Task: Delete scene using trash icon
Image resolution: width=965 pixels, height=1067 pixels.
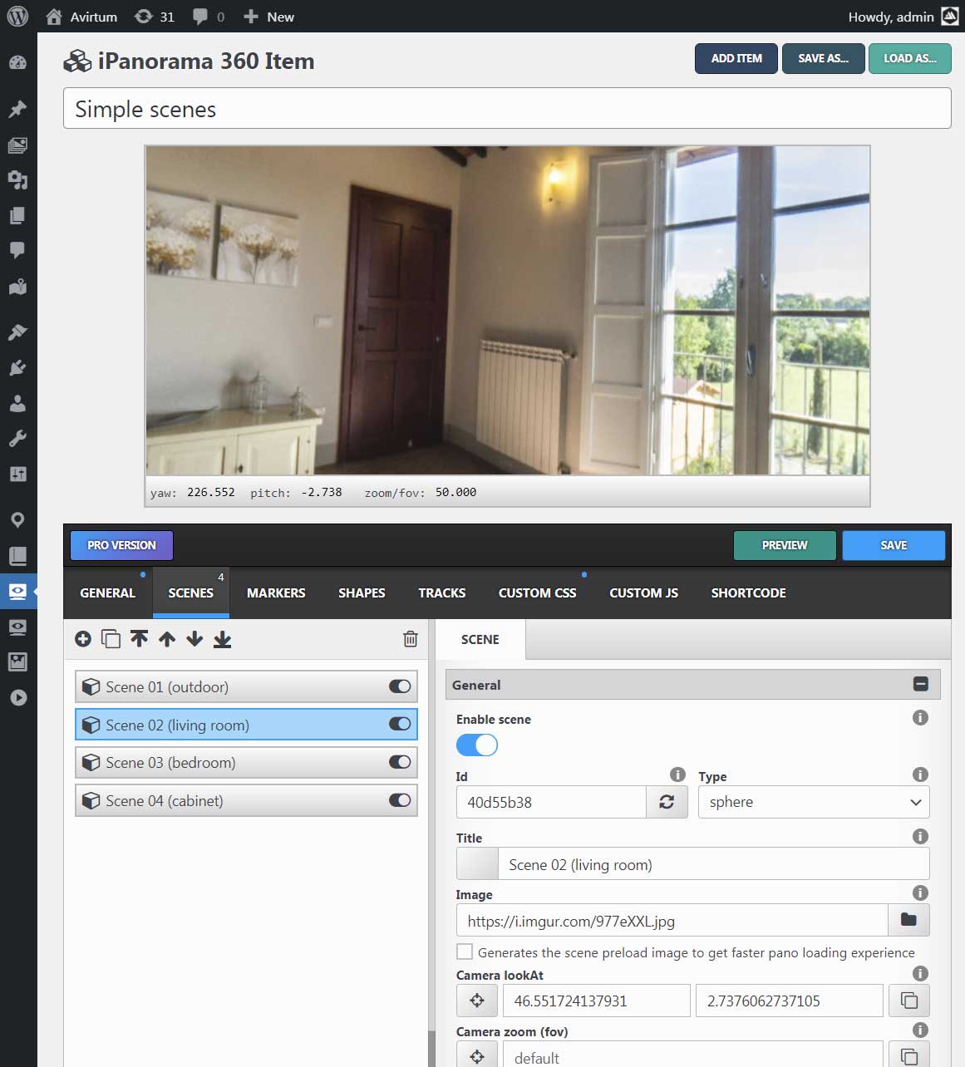Action: click(411, 639)
